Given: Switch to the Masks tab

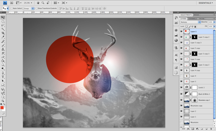Looking at the screenshot, I should (x=197, y=15).
